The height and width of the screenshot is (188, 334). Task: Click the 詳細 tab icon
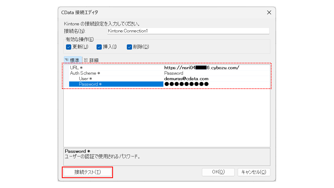click(x=86, y=60)
